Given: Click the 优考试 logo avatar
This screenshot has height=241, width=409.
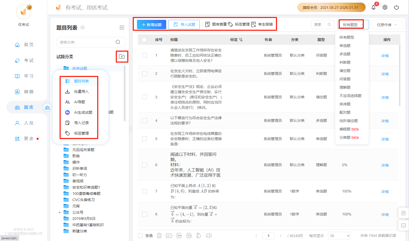Looking at the screenshot, I should (24, 12).
